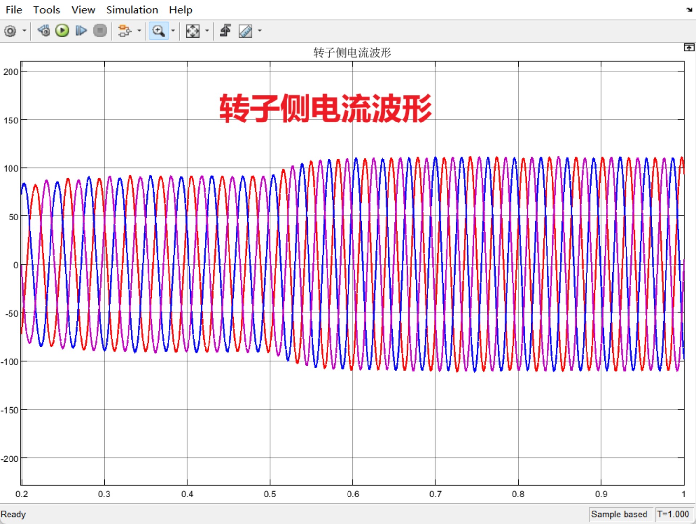Expand the signal selector dropdown arrow
696x524 pixels.
point(139,31)
